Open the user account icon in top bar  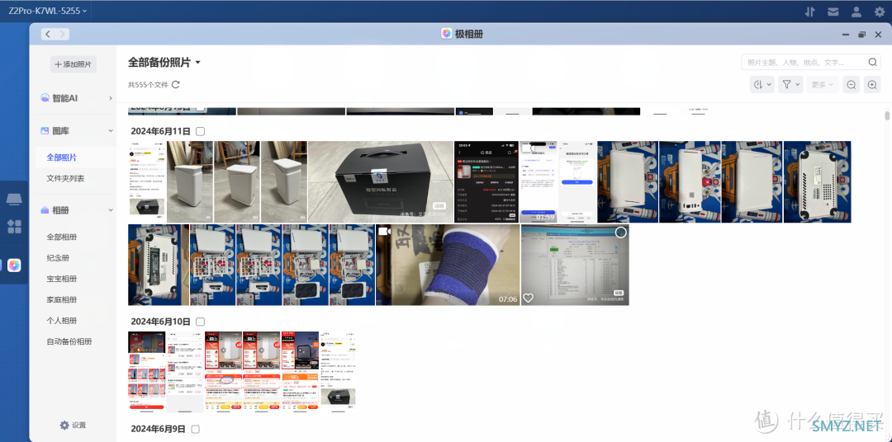pos(856,12)
